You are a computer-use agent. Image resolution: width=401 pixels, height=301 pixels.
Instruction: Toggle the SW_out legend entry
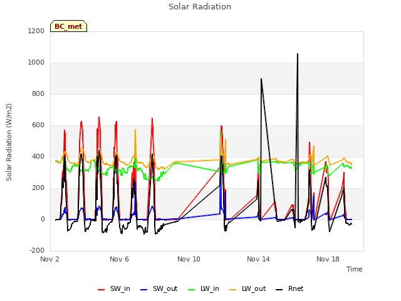[x=159, y=288]
